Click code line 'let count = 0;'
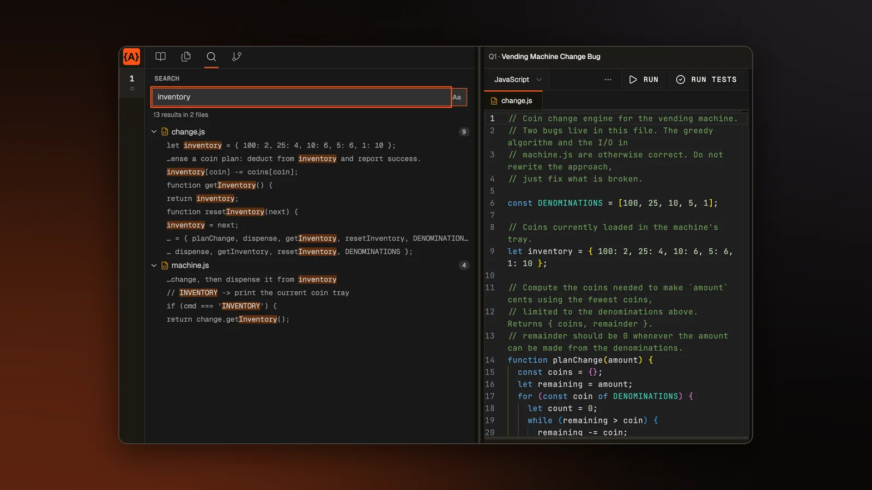This screenshot has height=490, width=872. coord(562,408)
